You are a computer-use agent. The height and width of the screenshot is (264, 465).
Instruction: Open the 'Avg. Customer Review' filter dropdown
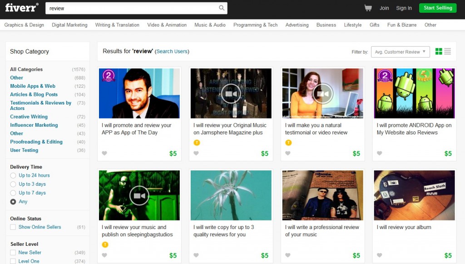400,52
